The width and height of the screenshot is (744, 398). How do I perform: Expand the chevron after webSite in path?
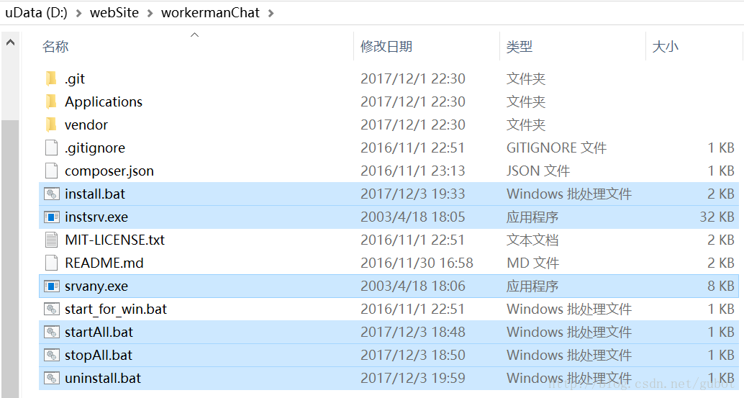(x=150, y=13)
